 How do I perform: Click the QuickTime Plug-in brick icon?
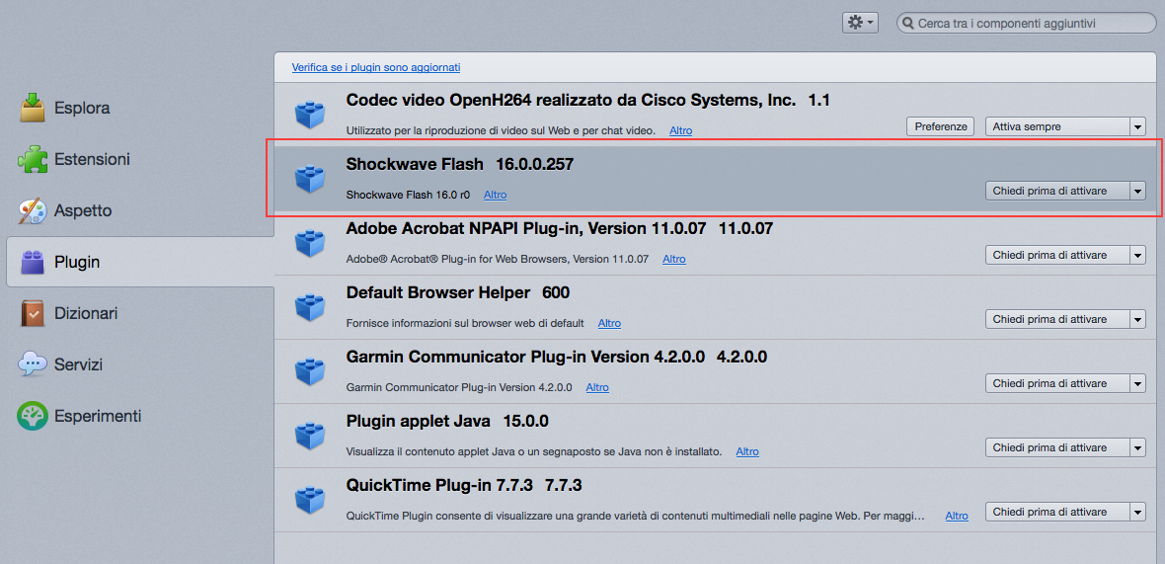tap(310, 500)
